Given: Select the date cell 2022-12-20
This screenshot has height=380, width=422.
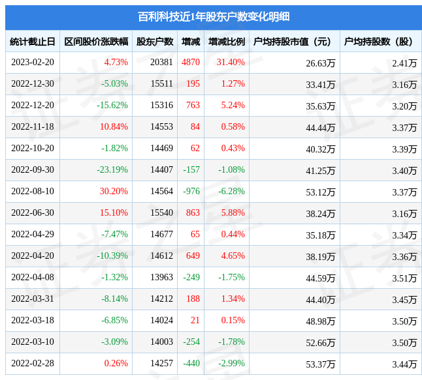Looking at the screenshot, I should (33, 106).
